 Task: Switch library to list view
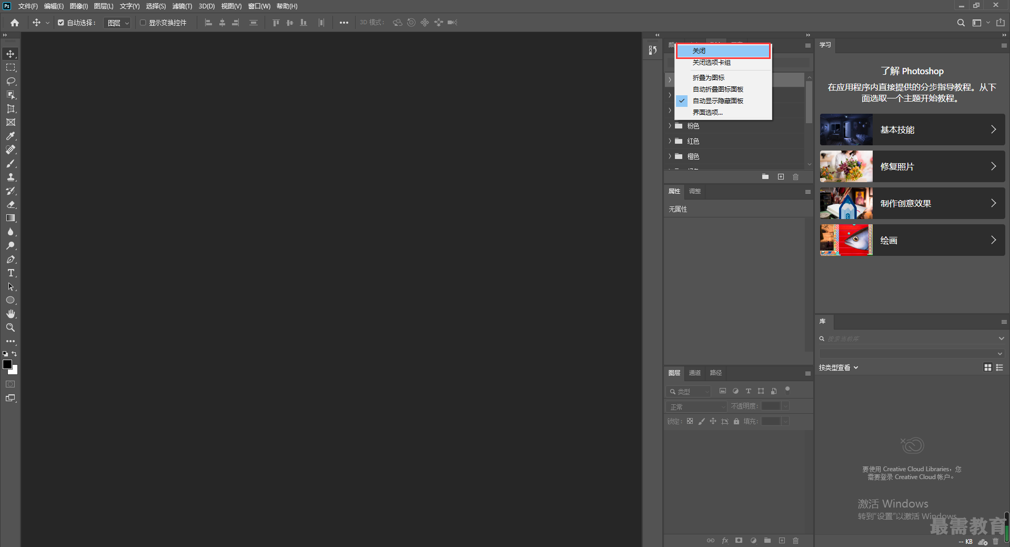pyautogui.click(x=999, y=367)
